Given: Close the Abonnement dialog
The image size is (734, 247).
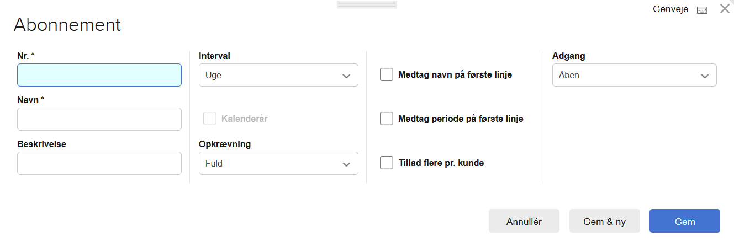Looking at the screenshot, I should click(x=725, y=9).
